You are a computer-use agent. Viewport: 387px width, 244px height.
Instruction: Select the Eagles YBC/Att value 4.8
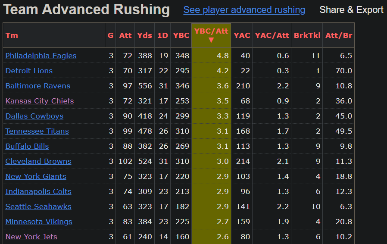point(223,56)
